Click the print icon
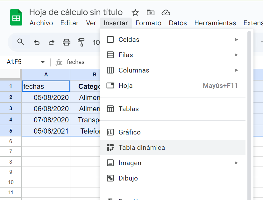The width and height of the screenshot is (263, 200). (x=66, y=42)
